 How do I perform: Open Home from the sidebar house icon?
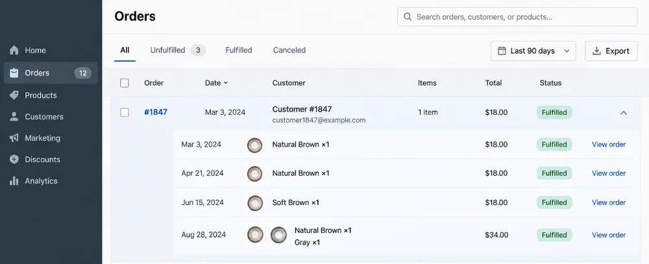point(14,51)
